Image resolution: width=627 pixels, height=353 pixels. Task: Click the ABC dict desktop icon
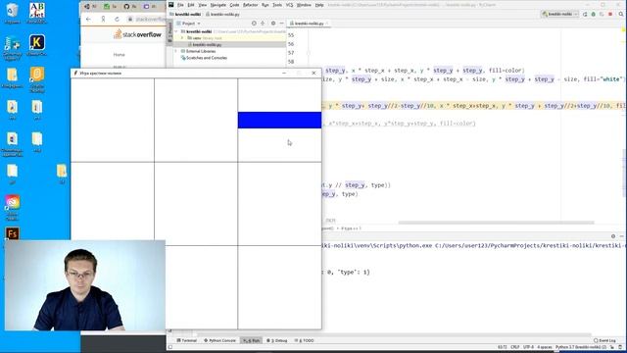37,13
